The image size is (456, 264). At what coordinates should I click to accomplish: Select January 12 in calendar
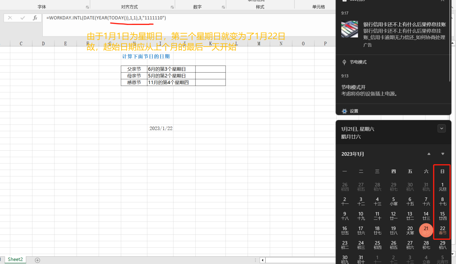(x=394, y=216)
